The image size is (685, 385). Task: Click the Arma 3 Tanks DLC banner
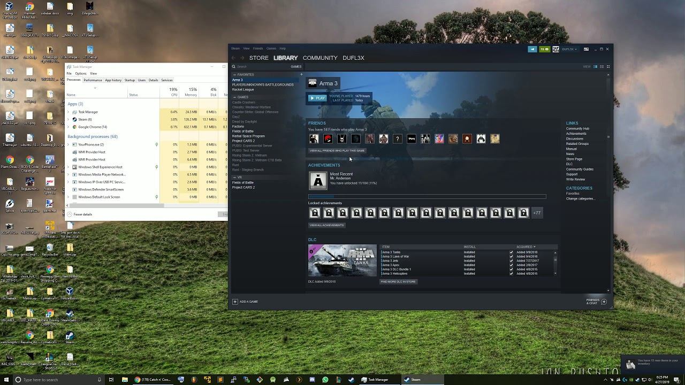pyautogui.click(x=342, y=260)
